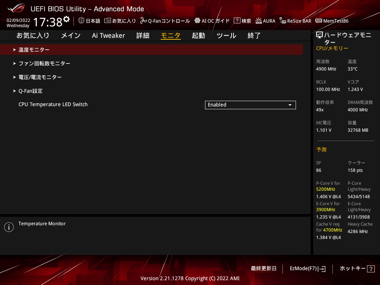The width and height of the screenshot is (380, 285).
Task: Click the hardware monitor screen icon
Action: tap(320, 35)
